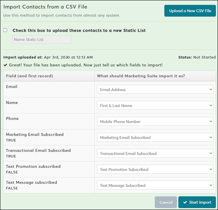Screen dimensions: 218x210
Task: Click the 'Email' field row label
Action: point(11,86)
